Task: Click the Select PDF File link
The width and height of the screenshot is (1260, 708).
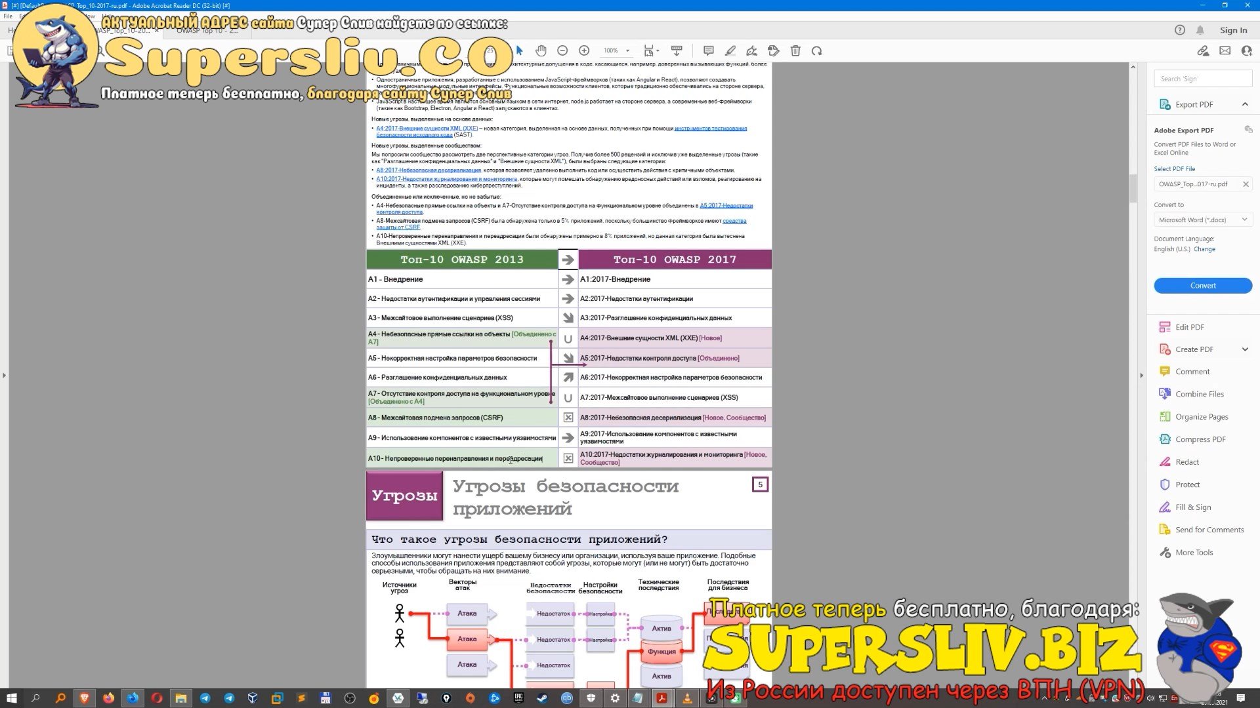Action: tap(1175, 169)
